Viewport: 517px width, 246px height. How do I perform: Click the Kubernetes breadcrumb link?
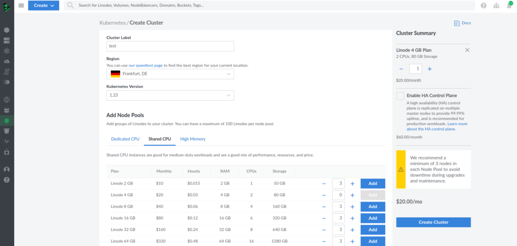pos(113,23)
